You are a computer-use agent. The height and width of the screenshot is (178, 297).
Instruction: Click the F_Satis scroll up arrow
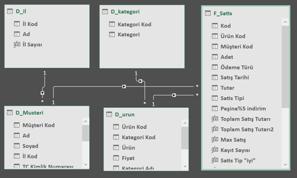coord(285,22)
